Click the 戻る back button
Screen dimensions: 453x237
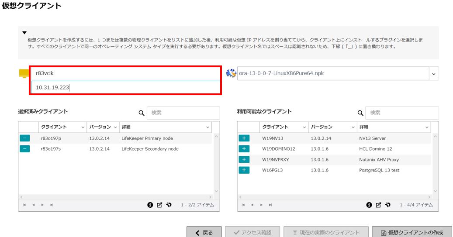(204, 232)
